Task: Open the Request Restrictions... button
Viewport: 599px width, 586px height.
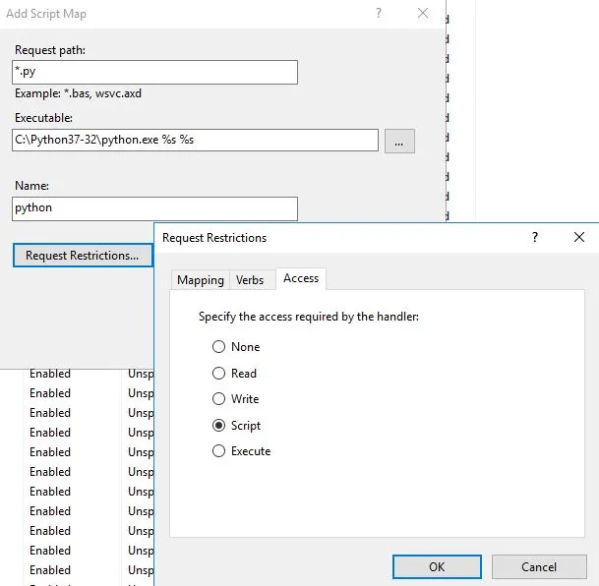Action: pyautogui.click(x=83, y=255)
